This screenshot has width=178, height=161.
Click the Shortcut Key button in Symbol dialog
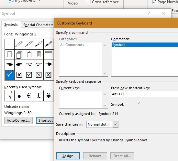pyautogui.click(x=45, y=120)
